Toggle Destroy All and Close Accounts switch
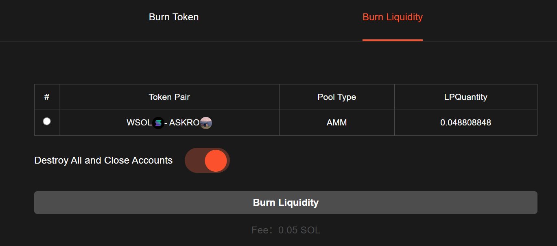The height and width of the screenshot is (246, 557). 207,160
